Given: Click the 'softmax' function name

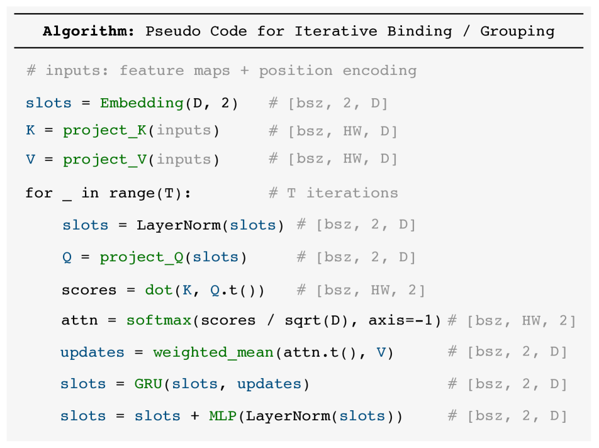Looking at the screenshot, I should click(x=159, y=320).
